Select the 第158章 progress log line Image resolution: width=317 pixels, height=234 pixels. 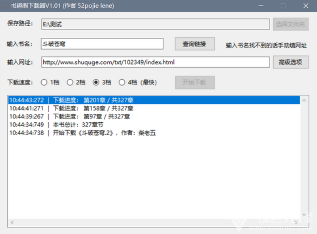click(x=154, y=108)
